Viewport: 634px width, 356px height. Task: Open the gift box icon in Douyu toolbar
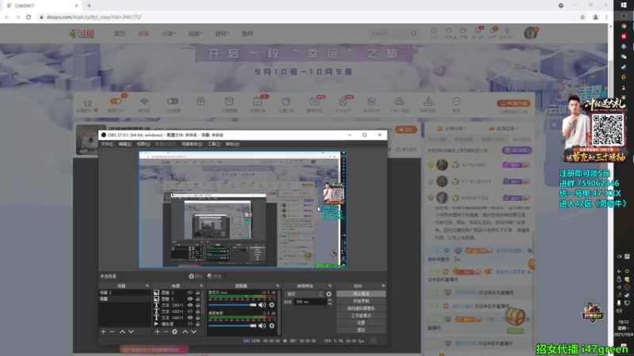(201, 101)
